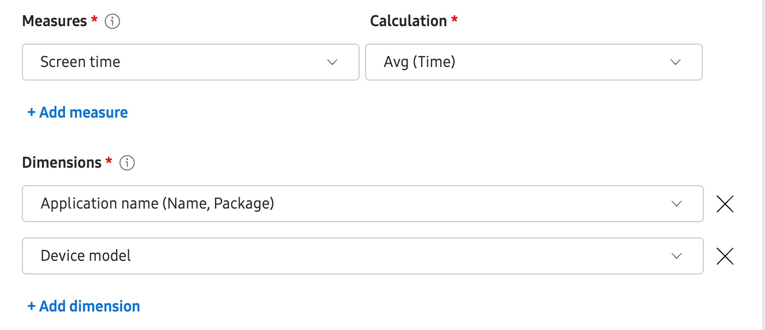Remove the Device model dimension
The width and height of the screenshot is (765, 330).
tap(725, 256)
